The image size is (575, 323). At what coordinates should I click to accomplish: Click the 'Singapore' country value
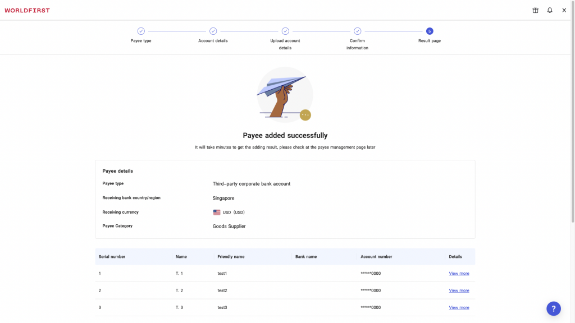coord(223,198)
